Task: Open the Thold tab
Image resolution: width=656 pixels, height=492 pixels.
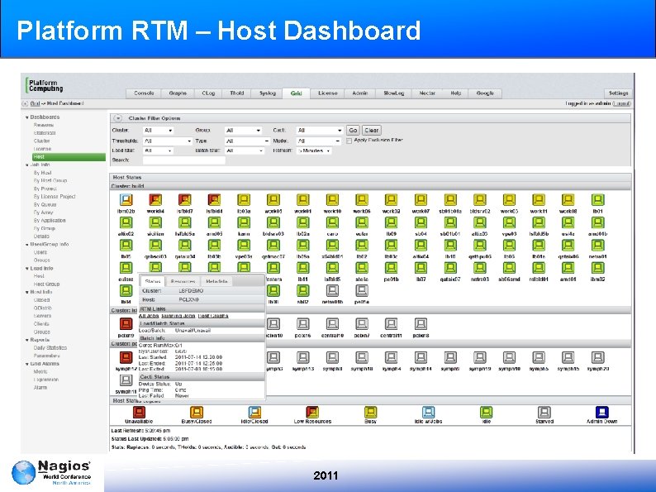Action: tap(237, 93)
